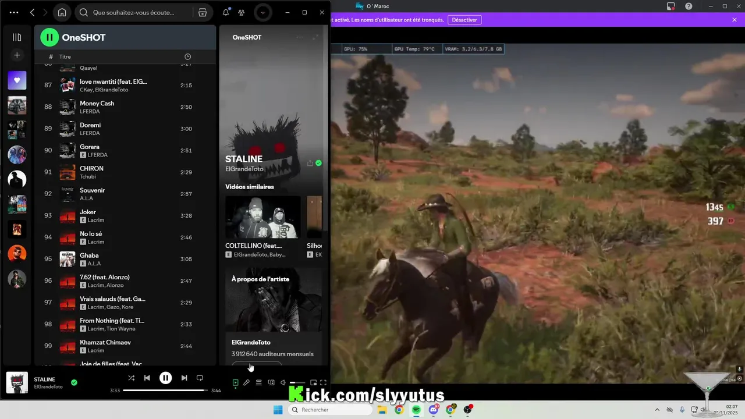Open help icon in O' Maroc window
This screenshot has width=745, height=419.
tap(689, 6)
